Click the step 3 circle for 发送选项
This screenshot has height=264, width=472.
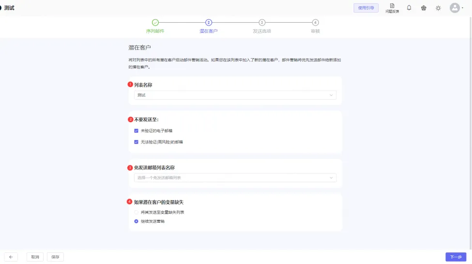[262, 22]
